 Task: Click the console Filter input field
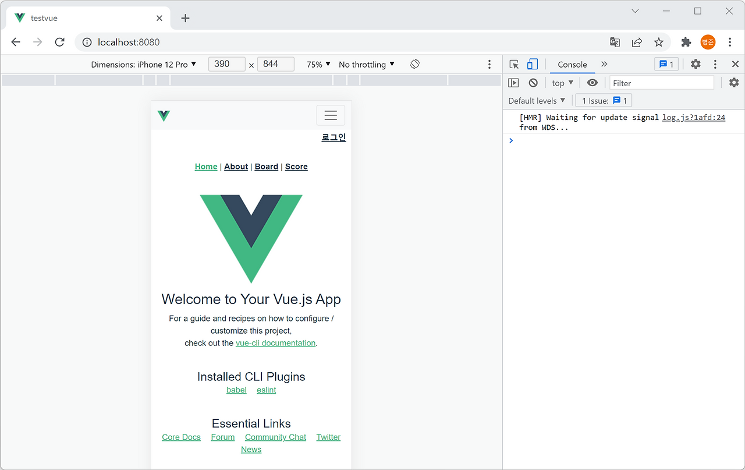click(x=662, y=83)
